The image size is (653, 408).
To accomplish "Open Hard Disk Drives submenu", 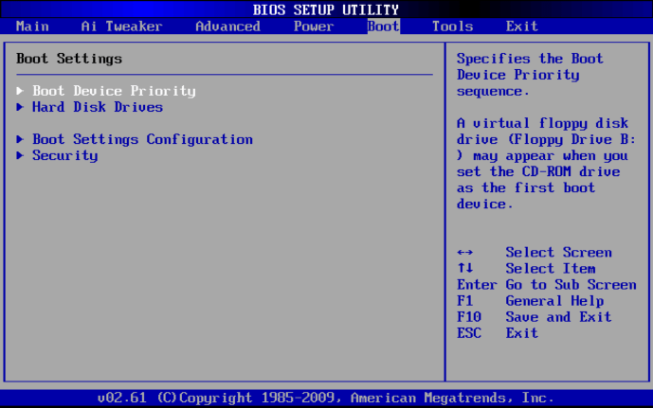I will [98, 107].
